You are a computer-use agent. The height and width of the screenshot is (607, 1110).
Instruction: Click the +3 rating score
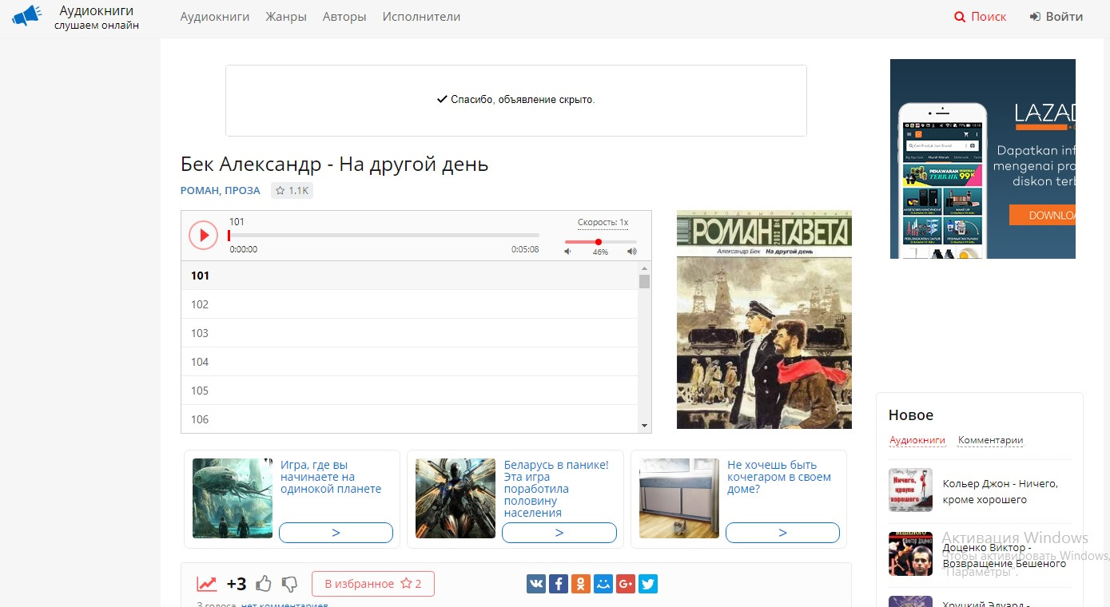237,584
